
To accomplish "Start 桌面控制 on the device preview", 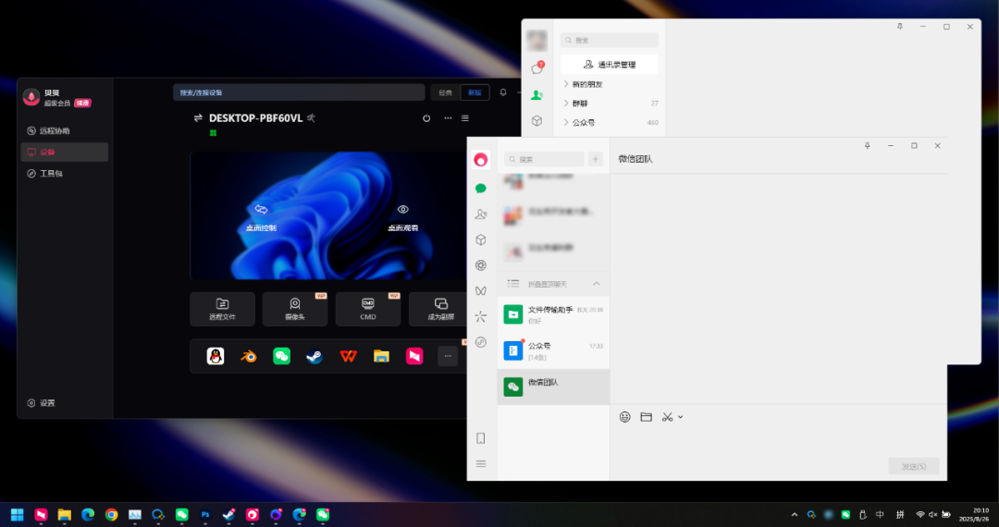I will 261,217.
